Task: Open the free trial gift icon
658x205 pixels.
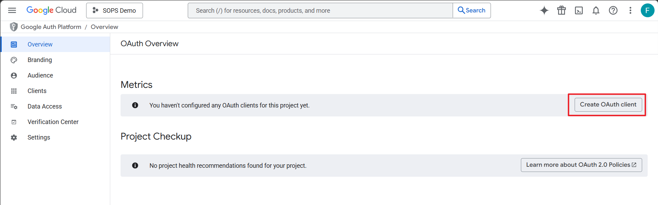Action: point(562,10)
